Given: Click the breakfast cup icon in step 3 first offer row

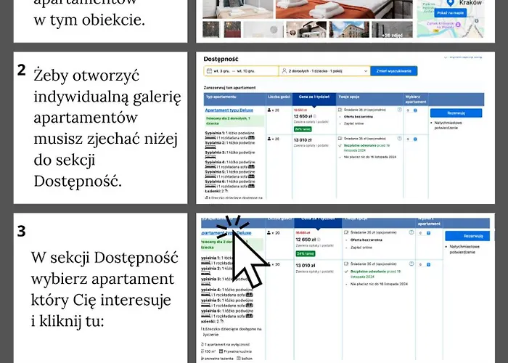Looking at the screenshot, I should 346,232.
